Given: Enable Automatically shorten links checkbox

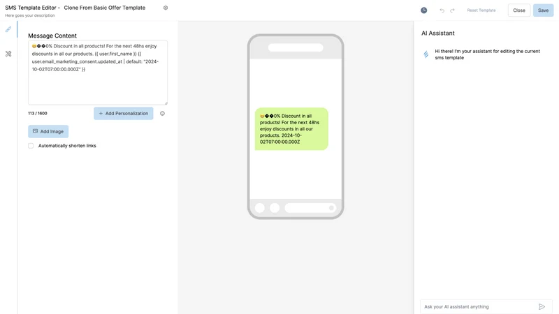Looking at the screenshot, I should 31,146.
